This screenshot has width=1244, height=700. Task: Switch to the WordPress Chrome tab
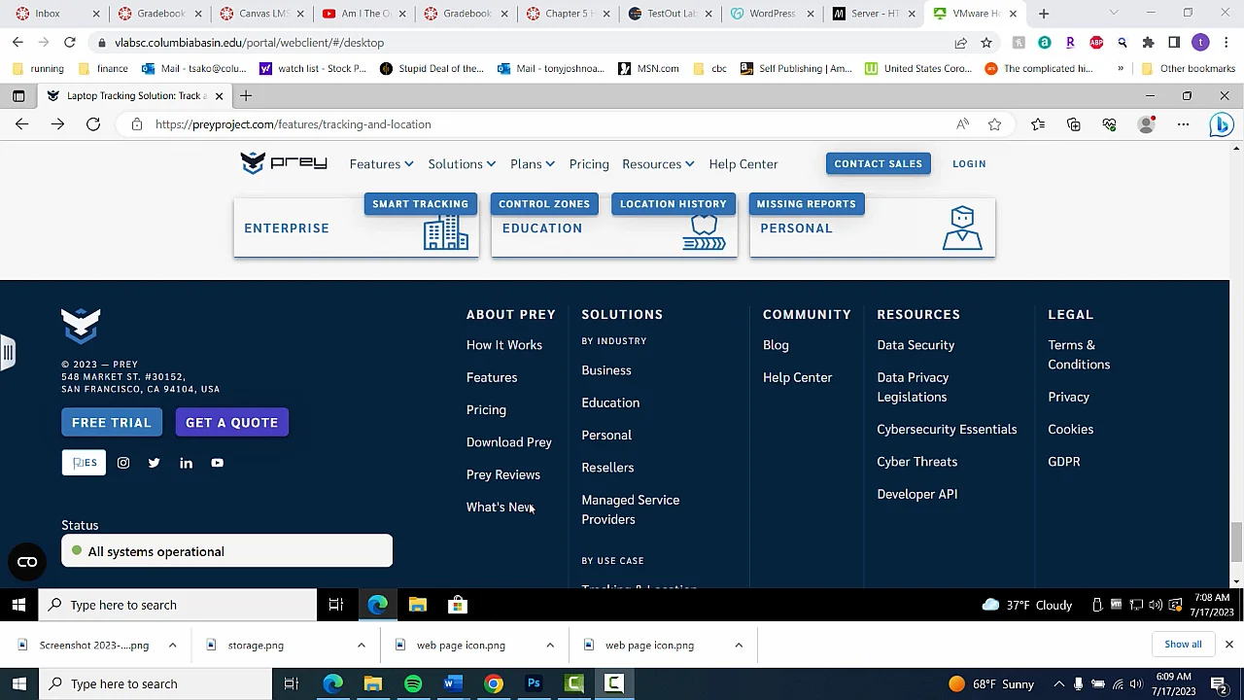pyautogui.click(x=775, y=14)
